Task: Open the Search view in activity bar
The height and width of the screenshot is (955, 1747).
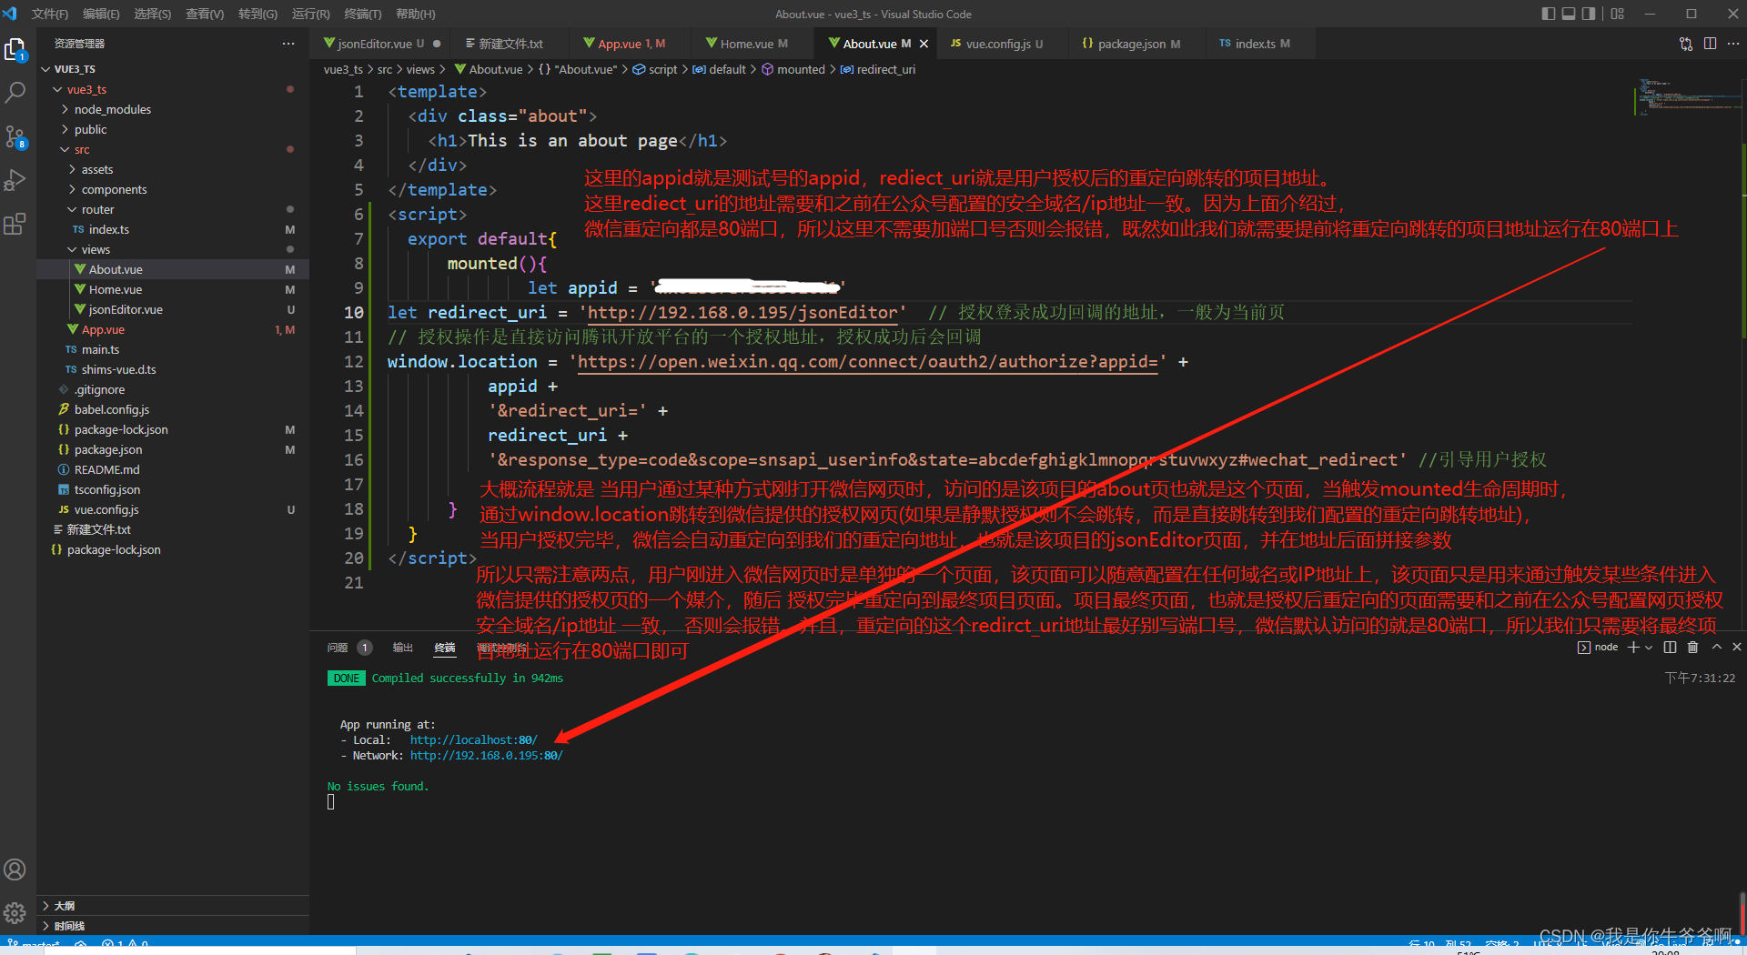Action: click(x=15, y=93)
